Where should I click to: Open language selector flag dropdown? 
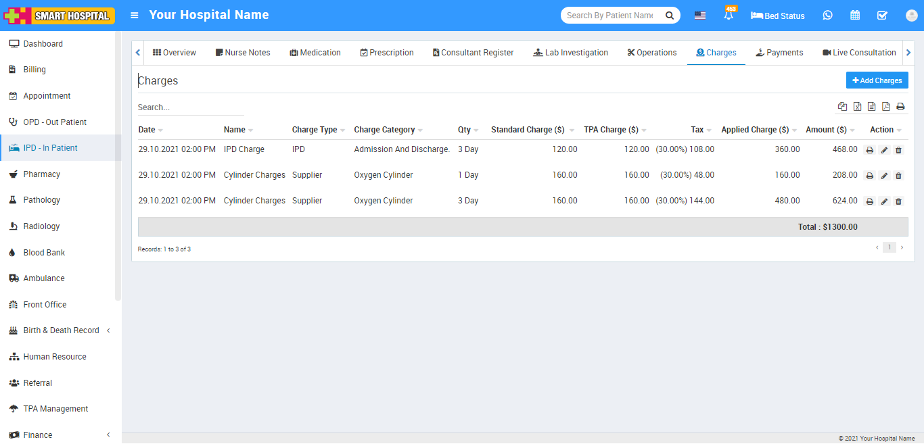(700, 16)
